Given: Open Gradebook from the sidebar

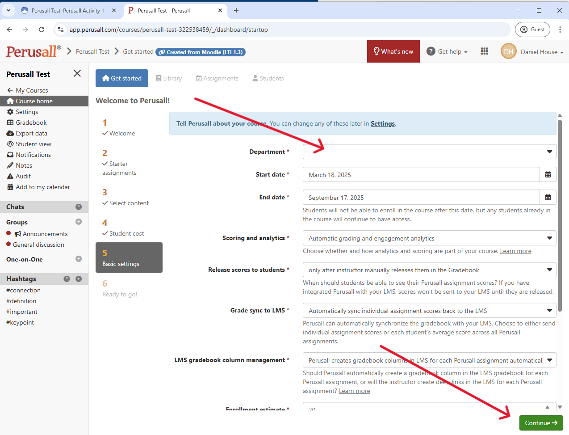Looking at the screenshot, I should [x=31, y=122].
